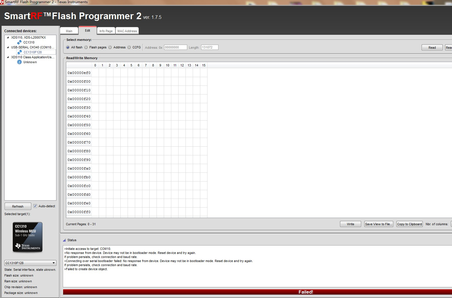Select USB-SERIAL CH340 (COM10) tree entry

click(x=33, y=47)
